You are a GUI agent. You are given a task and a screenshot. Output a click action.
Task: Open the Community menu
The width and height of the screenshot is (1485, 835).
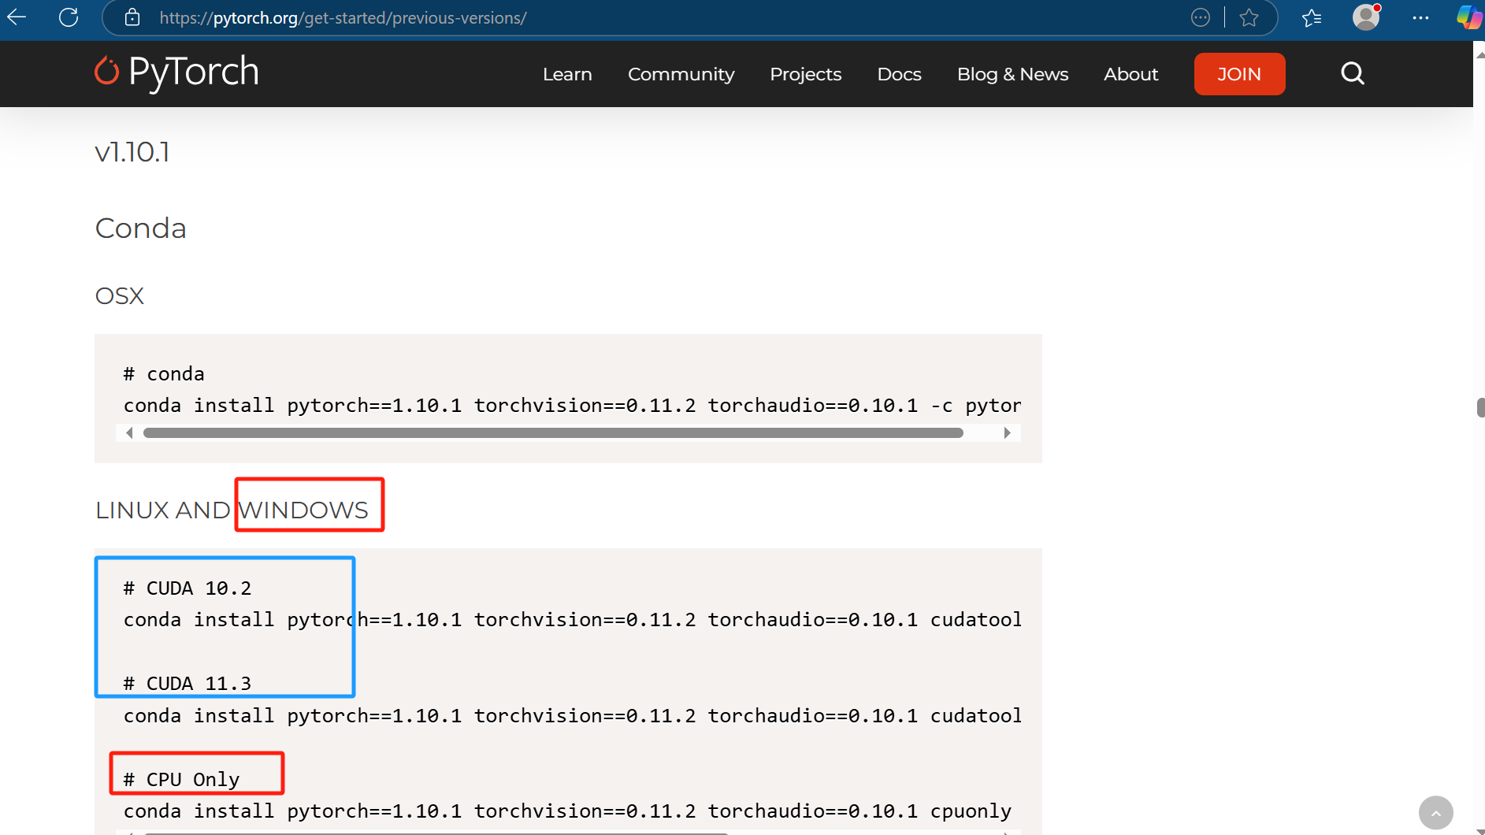point(681,74)
